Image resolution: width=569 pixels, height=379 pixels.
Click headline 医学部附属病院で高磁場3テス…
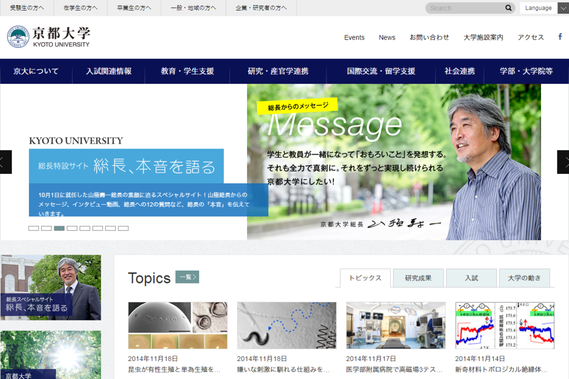394,369
